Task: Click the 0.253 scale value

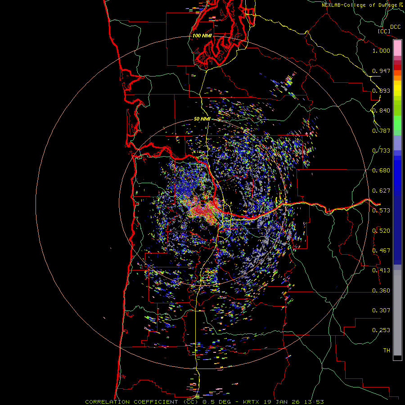Action: (381, 330)
